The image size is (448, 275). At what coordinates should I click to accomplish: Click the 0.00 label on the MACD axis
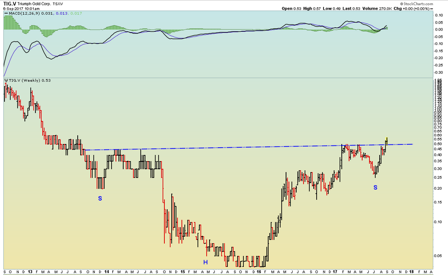439,29
